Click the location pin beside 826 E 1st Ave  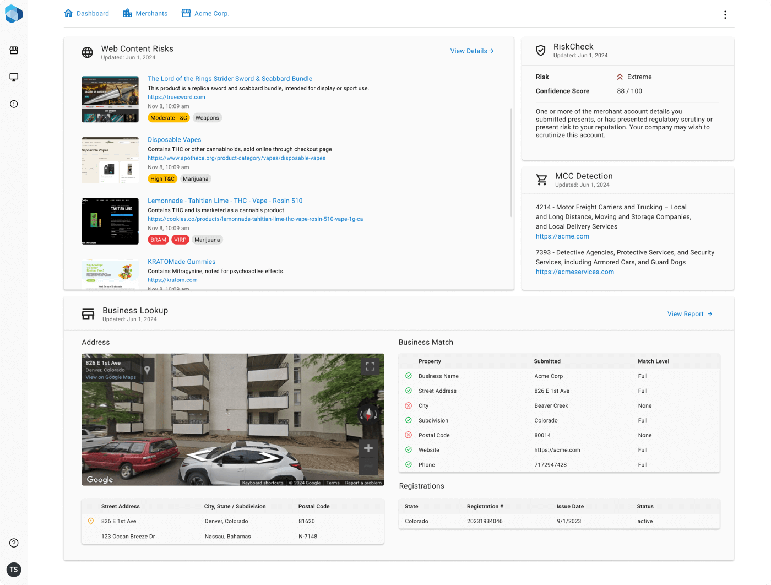click(92, 521)
